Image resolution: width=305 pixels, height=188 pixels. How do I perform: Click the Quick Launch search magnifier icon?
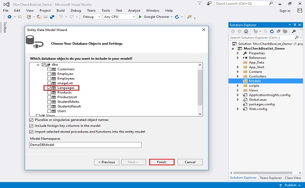pyautogui.click(x=271, y=3)
